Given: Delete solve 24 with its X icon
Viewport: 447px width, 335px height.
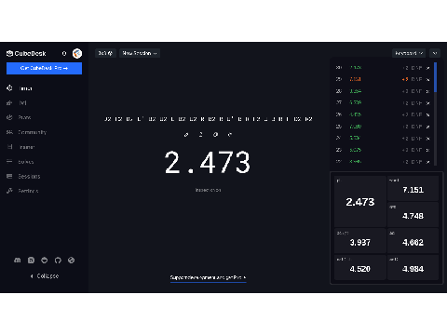Looking at the screenshot, I should [x=428, y=139].
